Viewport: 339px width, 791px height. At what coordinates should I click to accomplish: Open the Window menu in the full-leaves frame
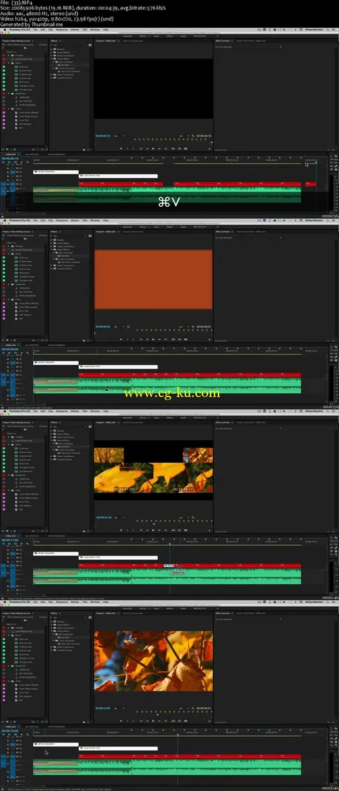95,601
